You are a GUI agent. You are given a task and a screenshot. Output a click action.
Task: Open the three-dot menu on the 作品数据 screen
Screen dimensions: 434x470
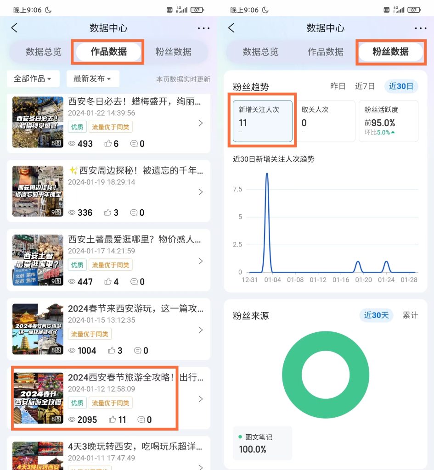click(203, 28)
